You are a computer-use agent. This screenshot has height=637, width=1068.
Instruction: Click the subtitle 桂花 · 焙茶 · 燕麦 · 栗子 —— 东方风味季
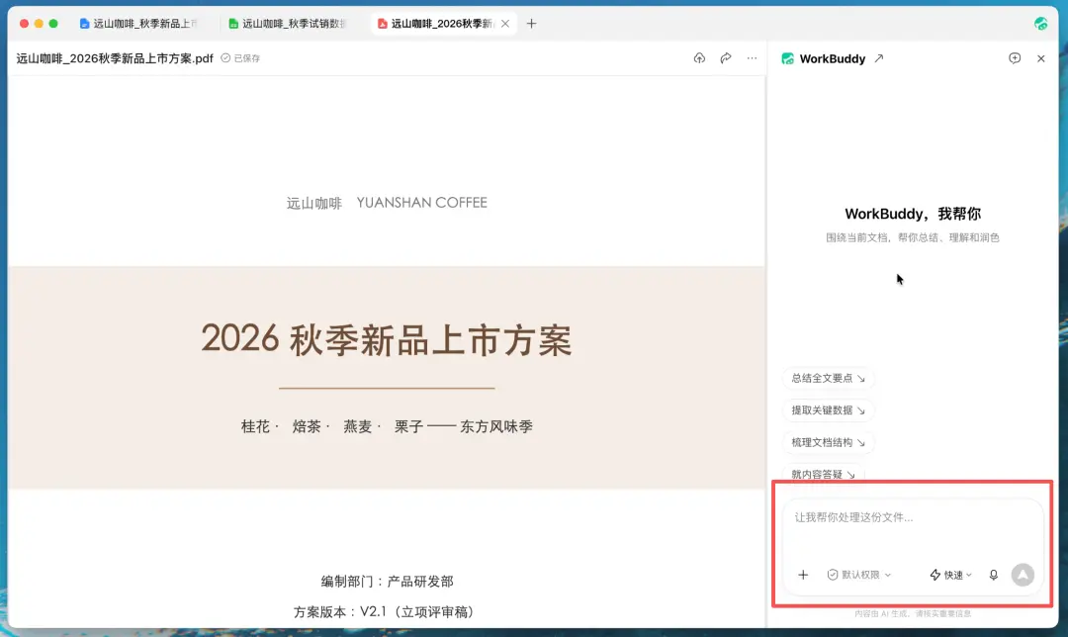[x=387, y=426]
